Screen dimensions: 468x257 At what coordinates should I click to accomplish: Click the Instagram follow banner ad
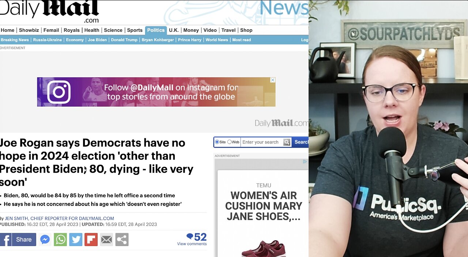click(156, 92)
